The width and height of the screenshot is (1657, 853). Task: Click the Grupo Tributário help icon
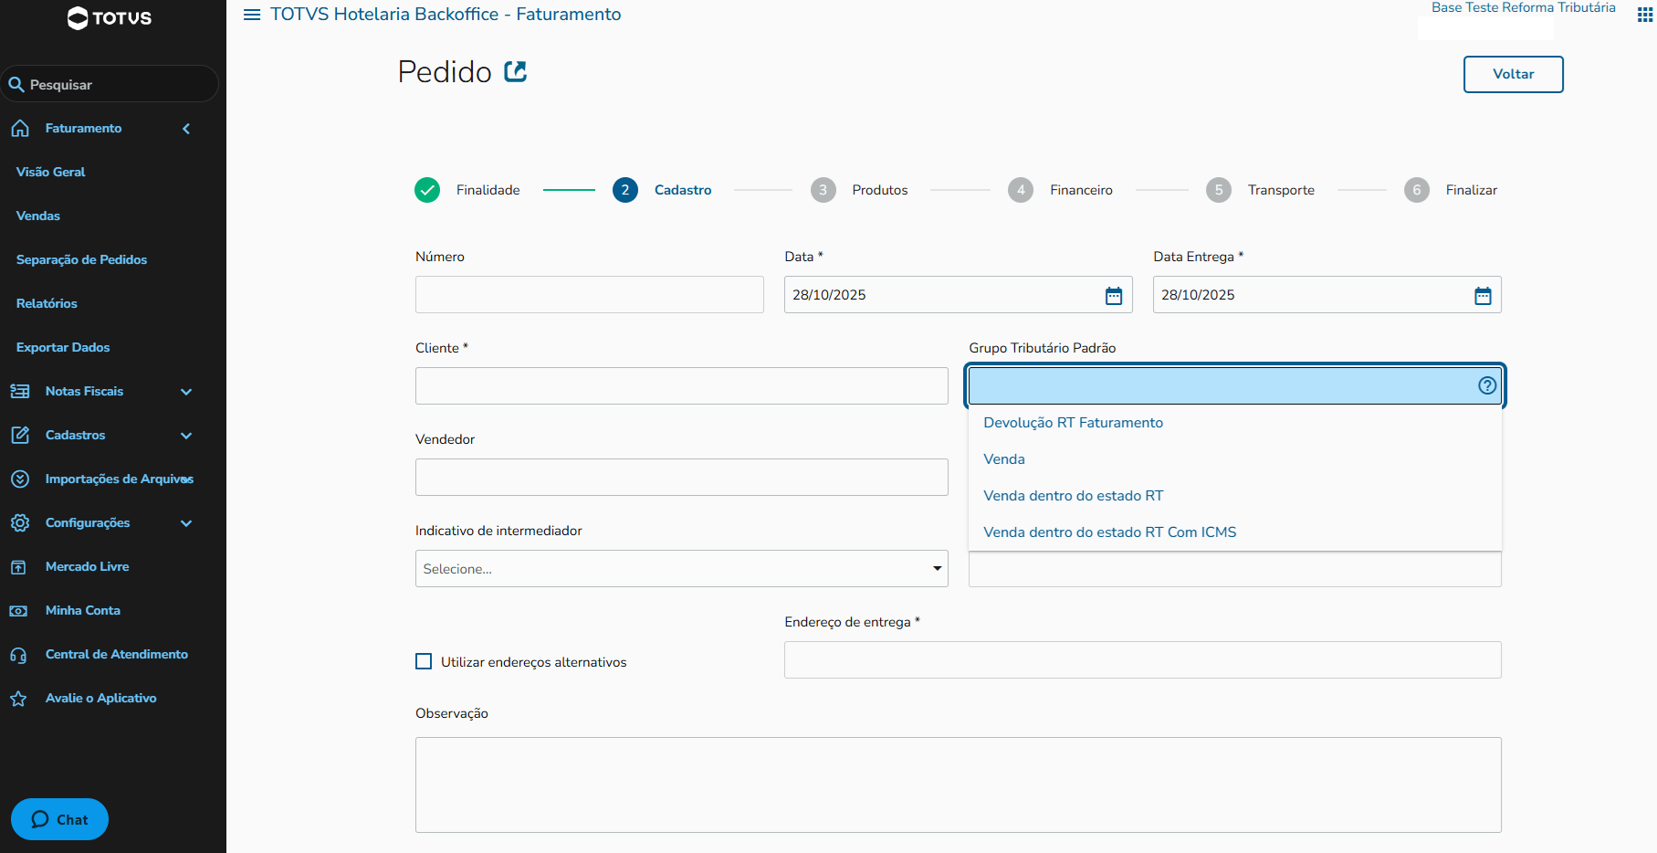[x=1487, y=385]
